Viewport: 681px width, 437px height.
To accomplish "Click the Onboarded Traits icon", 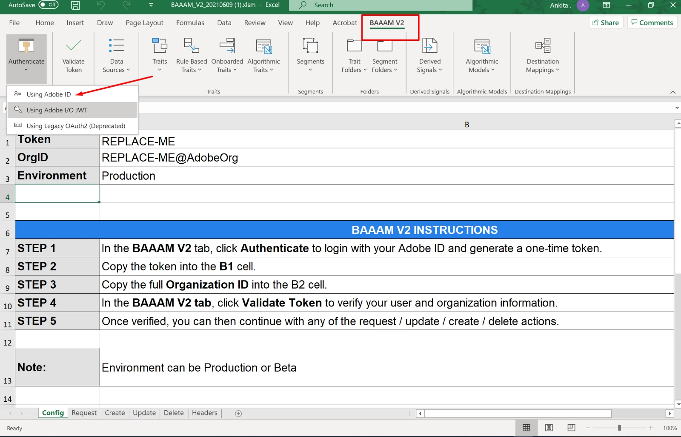I will point(227,45).
